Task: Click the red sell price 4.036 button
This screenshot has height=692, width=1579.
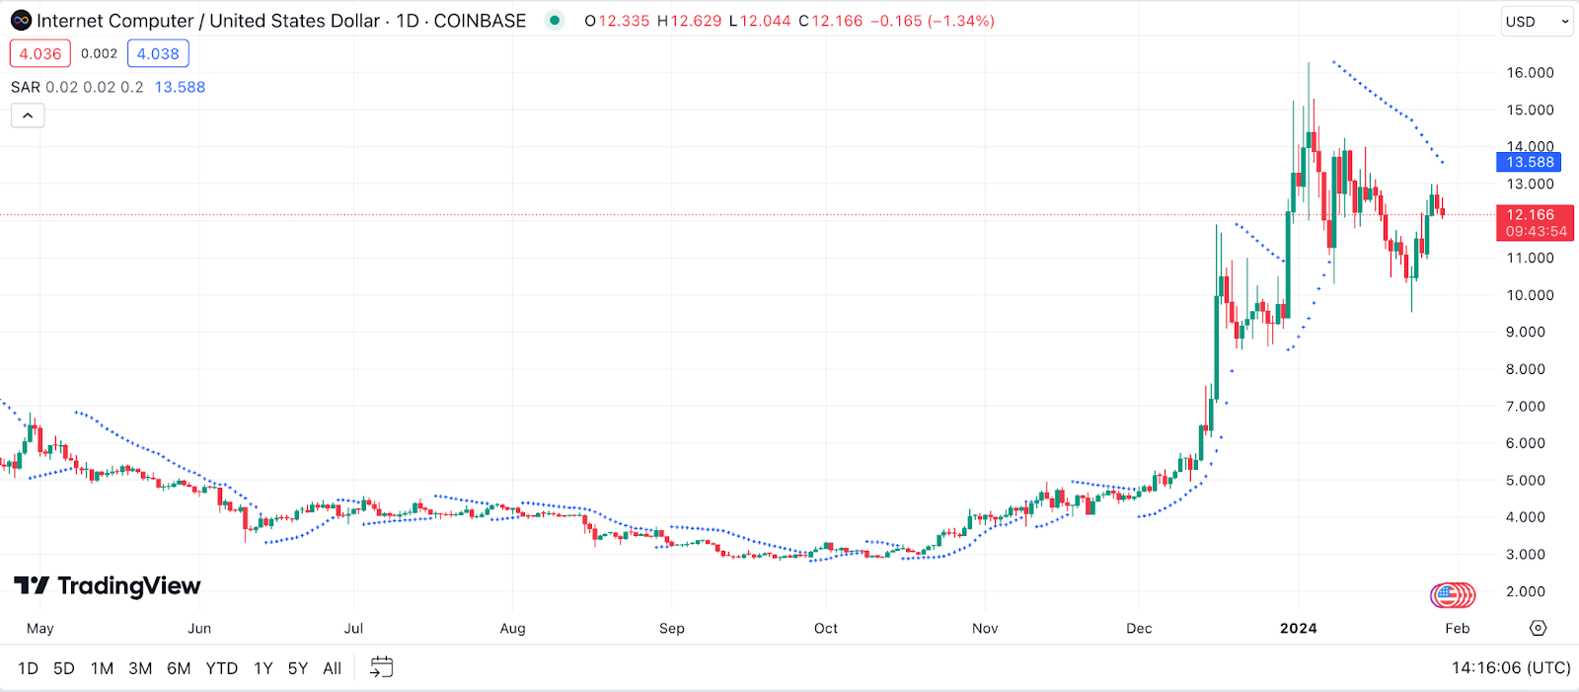Action: [x=40, y=54]
